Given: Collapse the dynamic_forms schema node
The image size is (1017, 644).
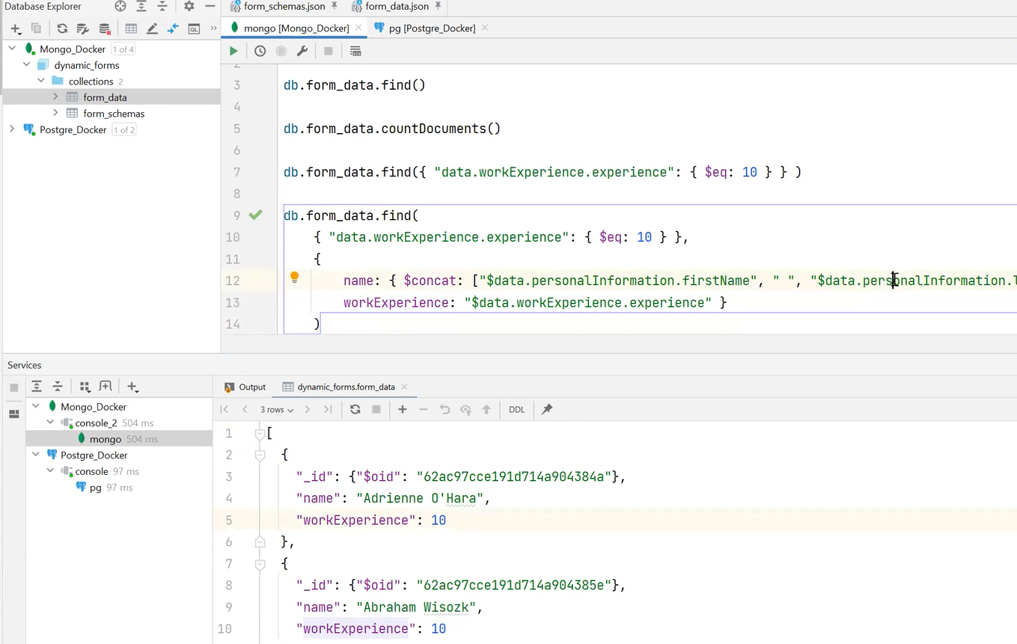Looking at the screenshot, I should [26, 65].
